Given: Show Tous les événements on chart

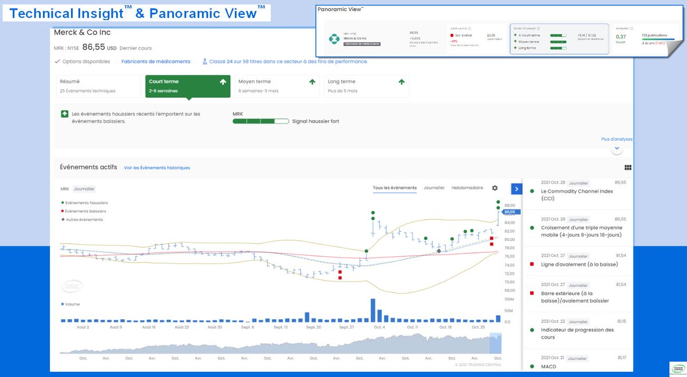Looking at the screenshot, I should point(394,188).
